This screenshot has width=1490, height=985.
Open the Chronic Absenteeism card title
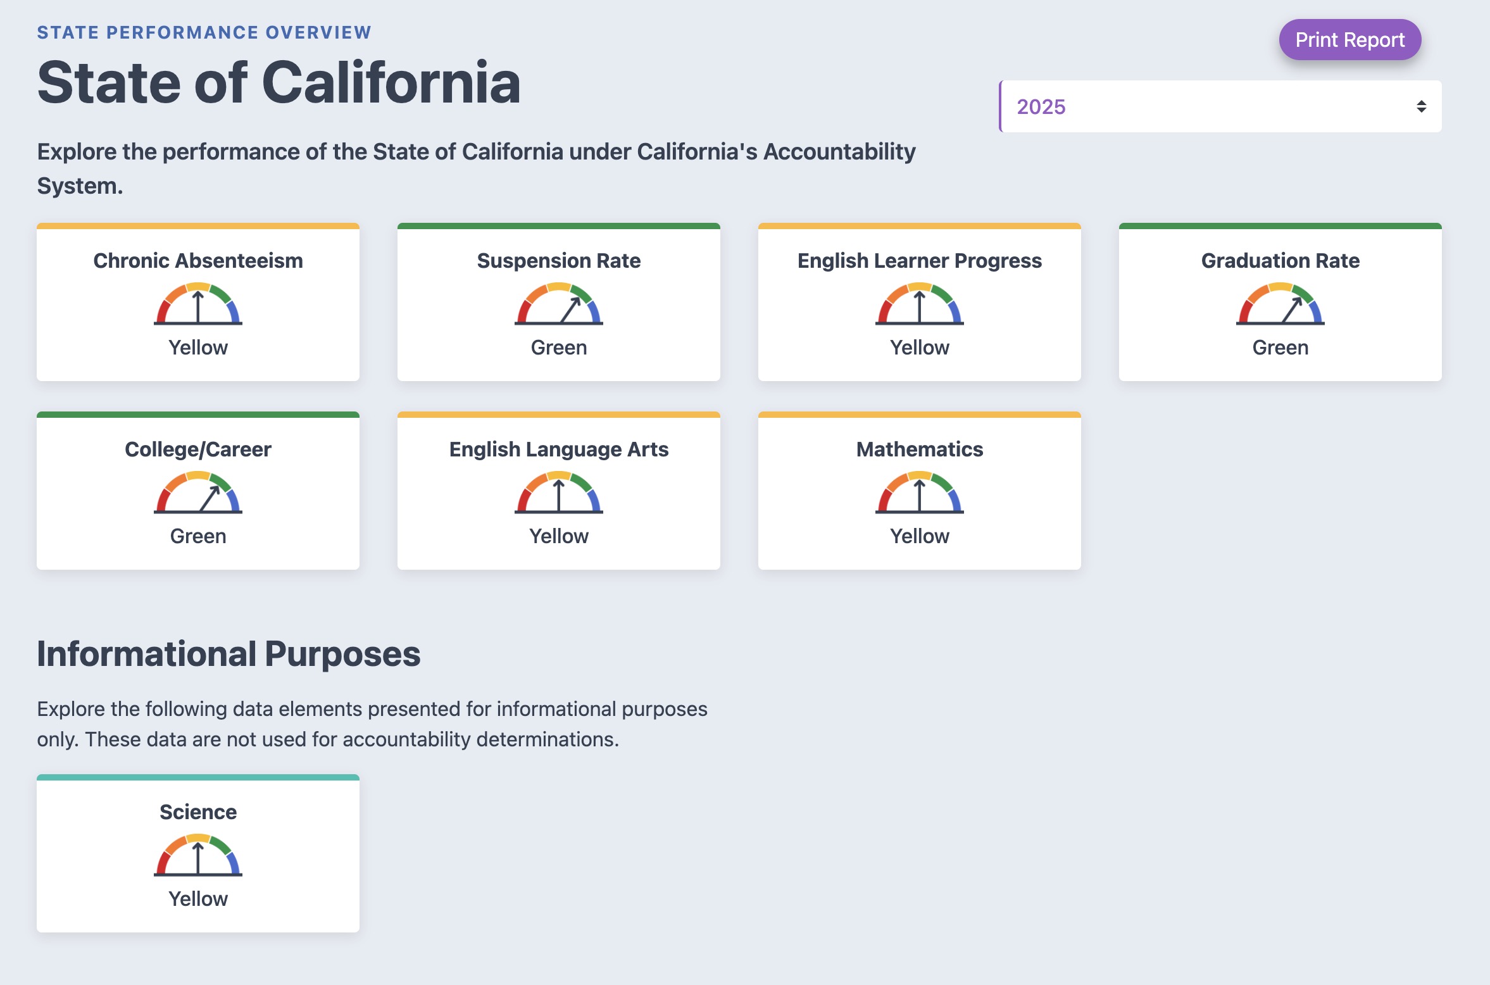point(198,261)
